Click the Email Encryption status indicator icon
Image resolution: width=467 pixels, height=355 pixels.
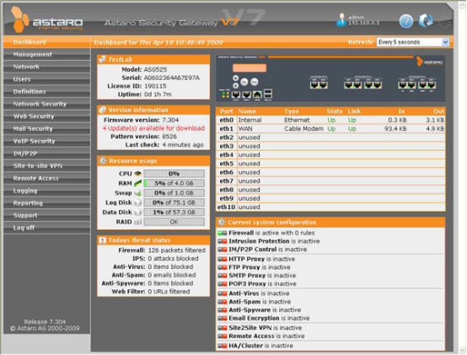(x=223, y=319)
